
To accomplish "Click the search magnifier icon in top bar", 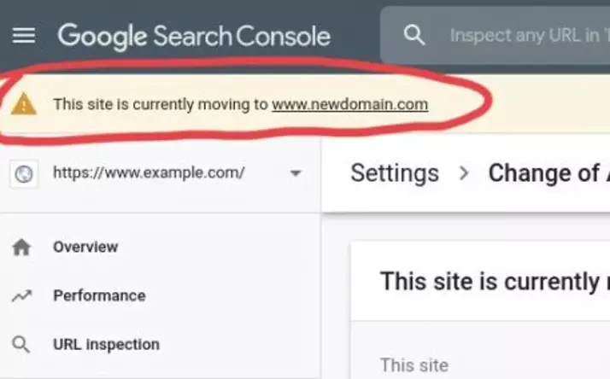I will click(414, 35).
